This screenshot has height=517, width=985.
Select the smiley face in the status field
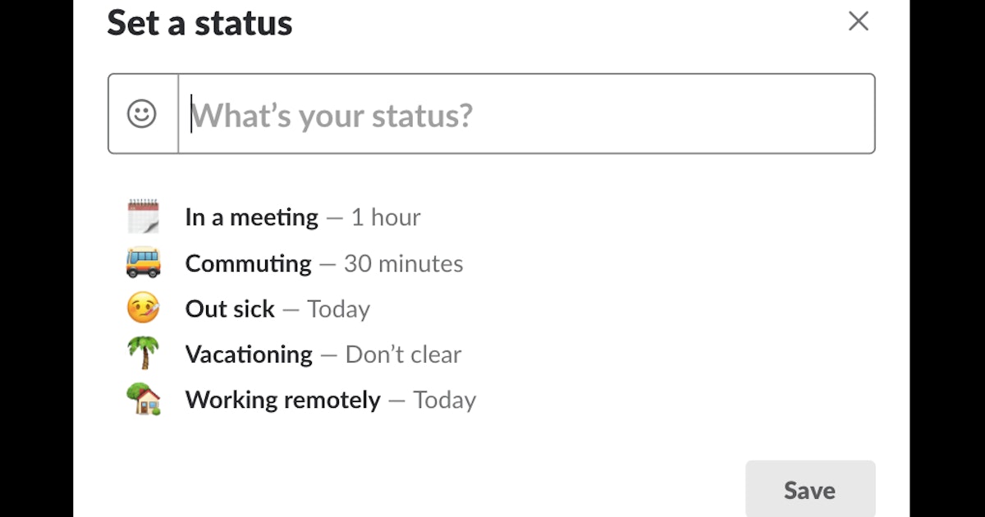tap(142, 114)
